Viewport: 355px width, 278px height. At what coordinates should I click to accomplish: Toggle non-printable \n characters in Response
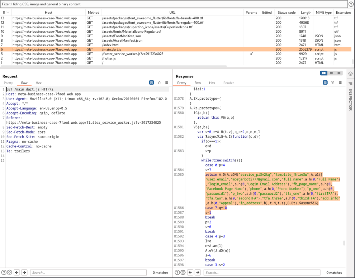333,83
